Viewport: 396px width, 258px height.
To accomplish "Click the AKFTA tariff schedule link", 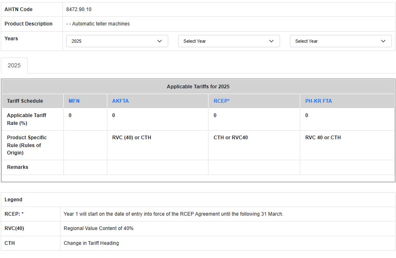I will pos(120,101).
